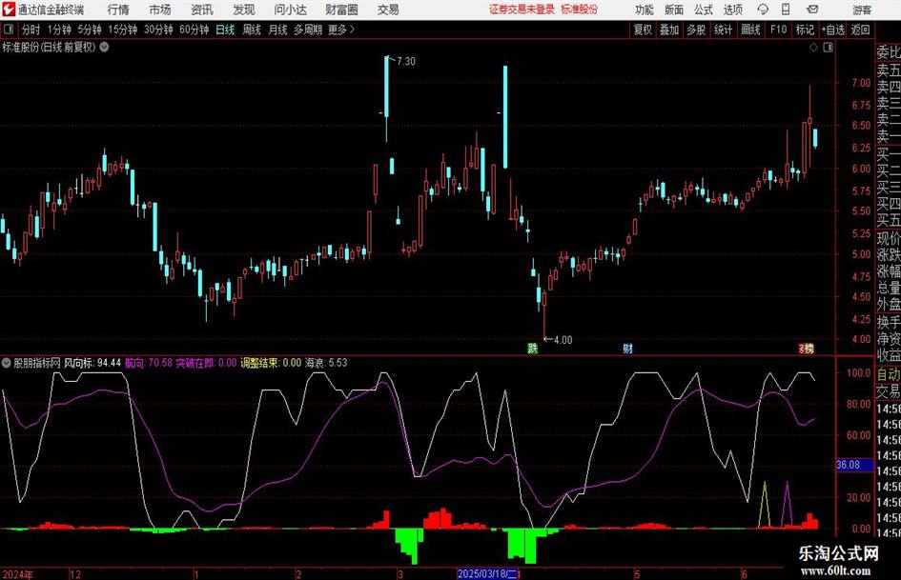Viewport: 901px width, 580px height.
Task: Click the diamond icon above the chart
Action: click(813, 48)
